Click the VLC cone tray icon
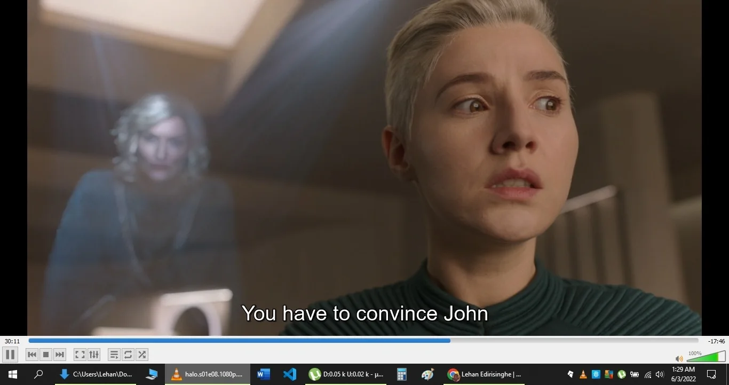Screen dimensions: 729x385 (583, 374)
